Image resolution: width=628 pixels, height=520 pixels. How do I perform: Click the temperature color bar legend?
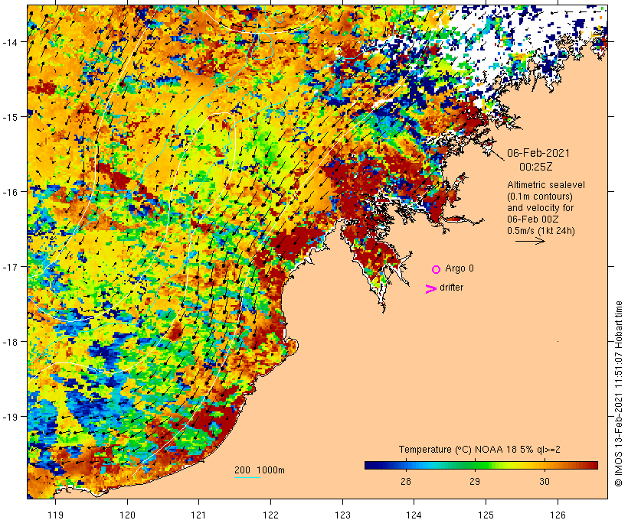click(x=481, y=465)
